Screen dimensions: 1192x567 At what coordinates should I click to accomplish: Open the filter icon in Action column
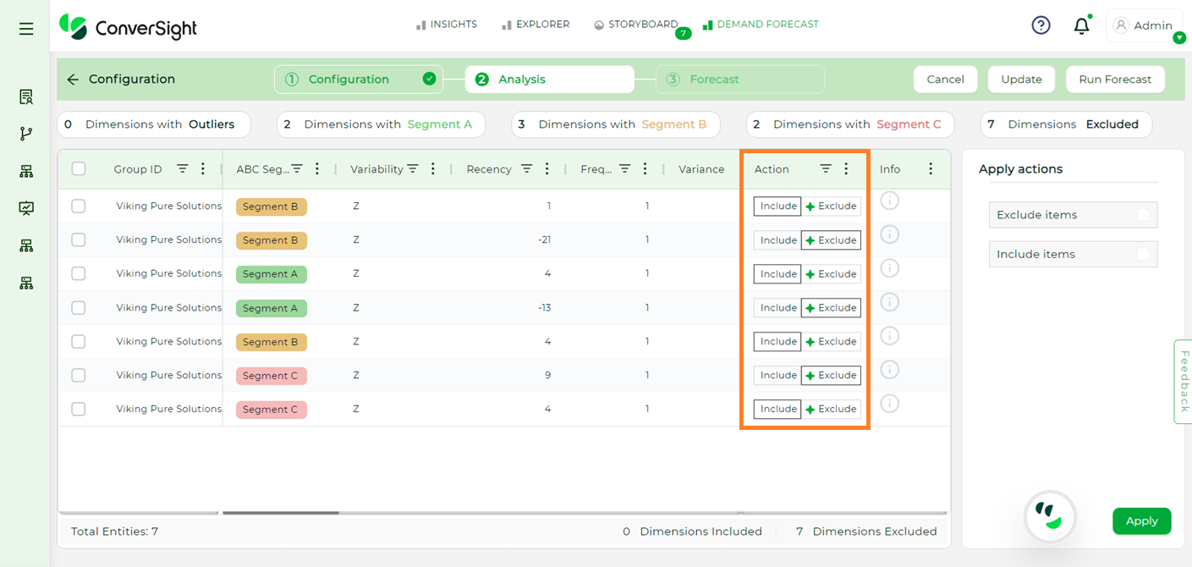(x=826, y=169)
